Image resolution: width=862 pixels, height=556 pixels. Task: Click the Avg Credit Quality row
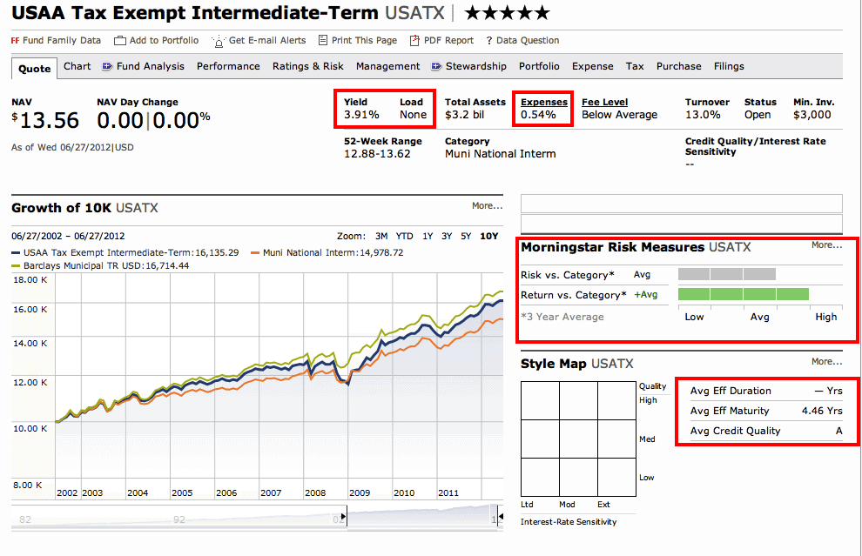pyautogui.click(x=766, y=431)
